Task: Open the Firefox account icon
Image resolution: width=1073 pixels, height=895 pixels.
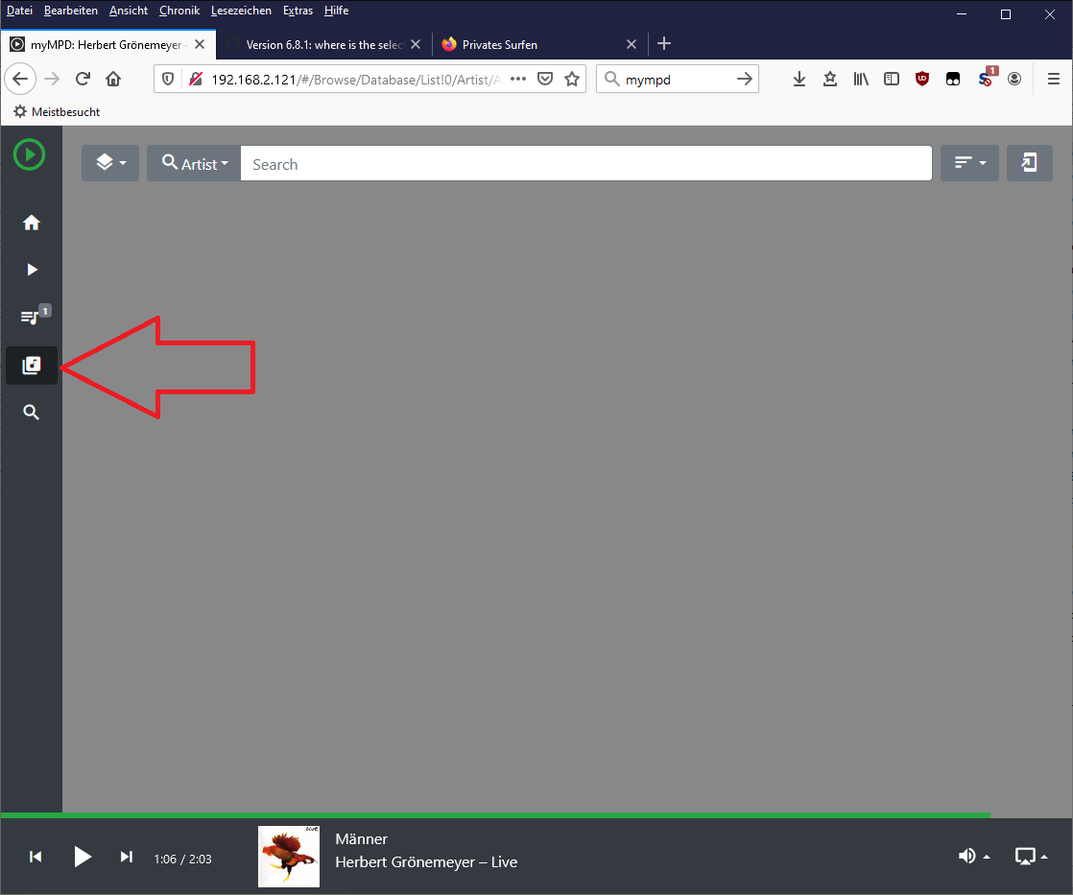Action: click(x=1014, y=80)
